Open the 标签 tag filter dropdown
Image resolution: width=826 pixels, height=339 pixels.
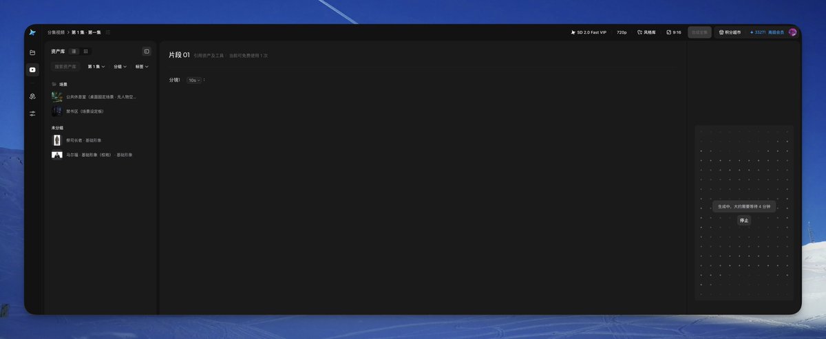(x=141, y=67)
